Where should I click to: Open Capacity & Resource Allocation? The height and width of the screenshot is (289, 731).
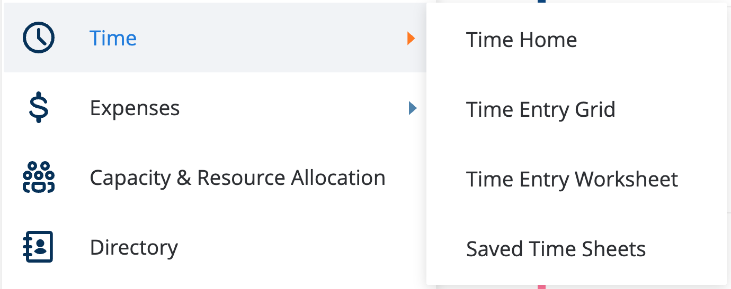[x=237, y=178]
